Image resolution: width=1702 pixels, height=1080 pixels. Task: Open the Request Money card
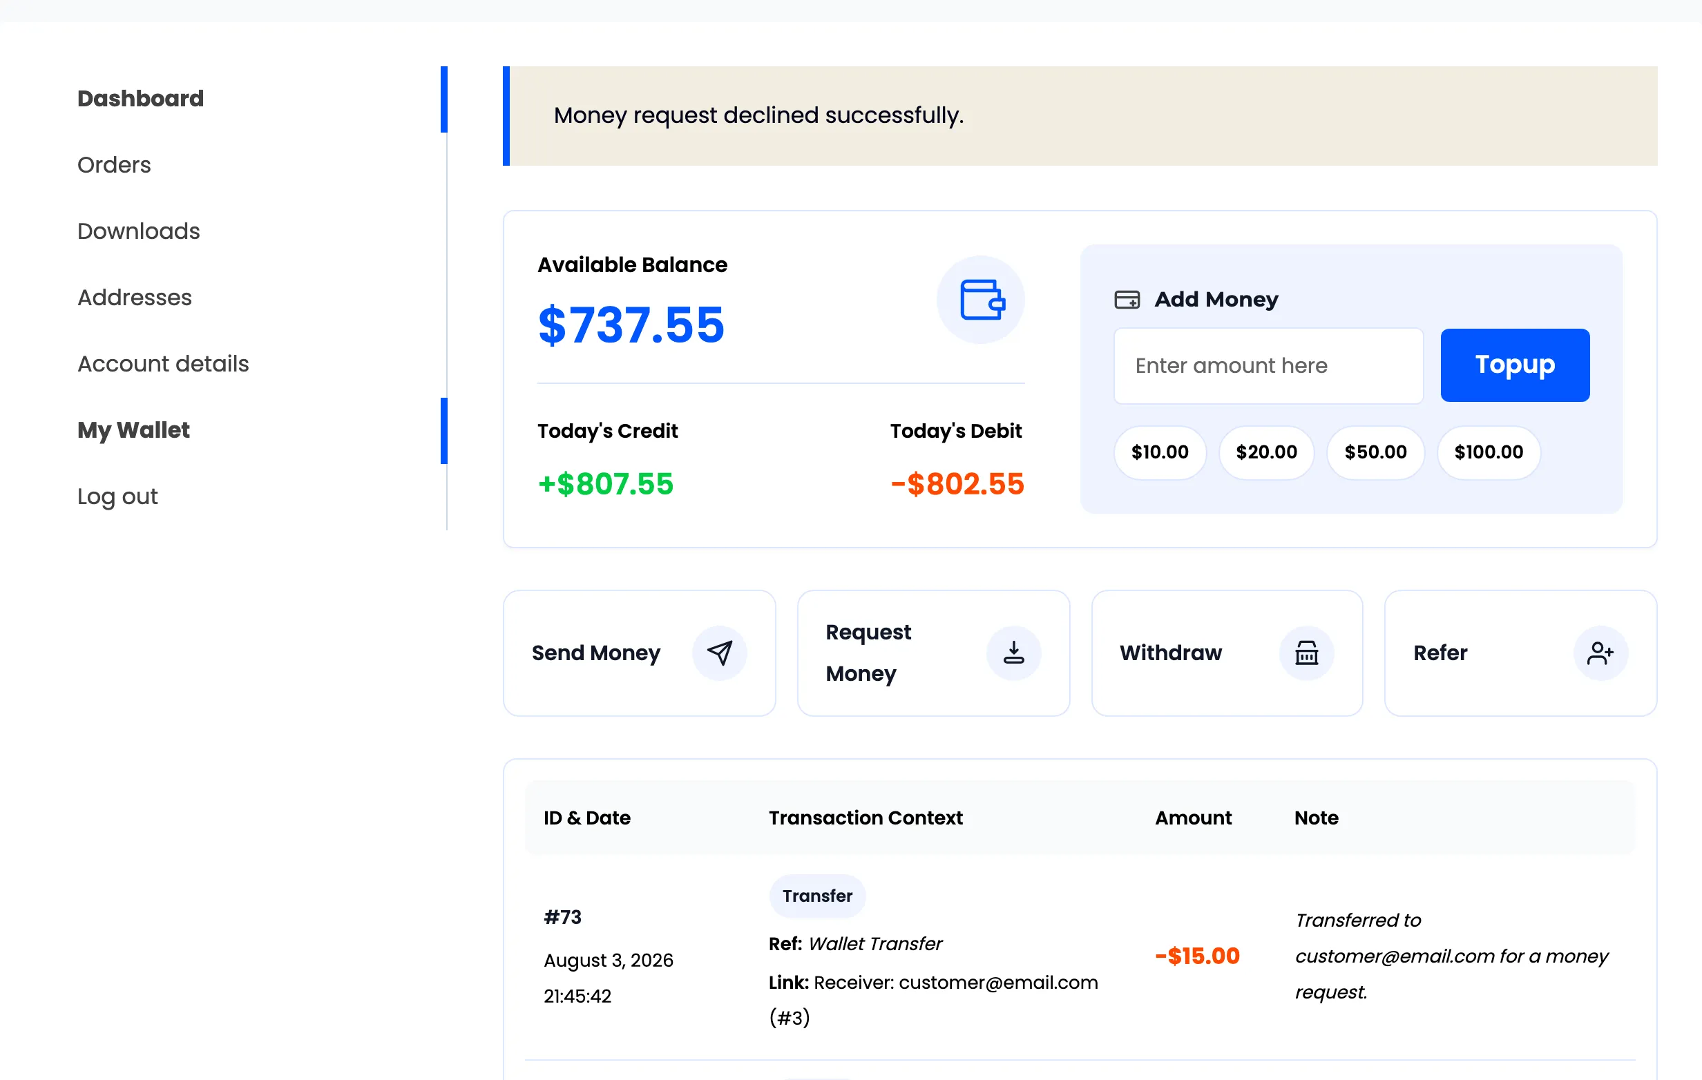pos(933,653)
